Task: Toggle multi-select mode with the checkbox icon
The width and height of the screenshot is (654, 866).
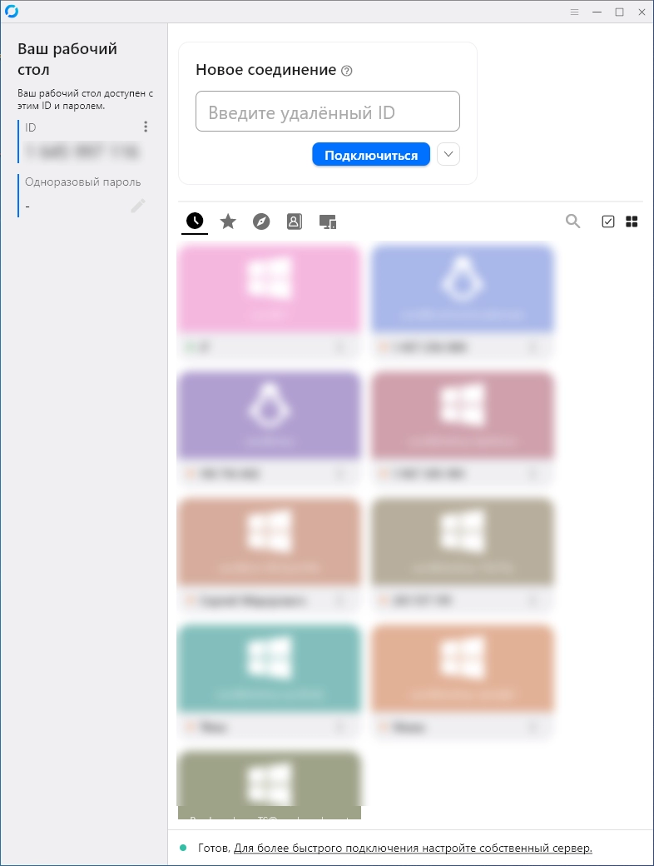Action: click(607, 221)
